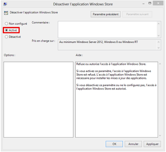Click the Aide panel scroll up arrow

pyautogui.click(x=160, y=64)
